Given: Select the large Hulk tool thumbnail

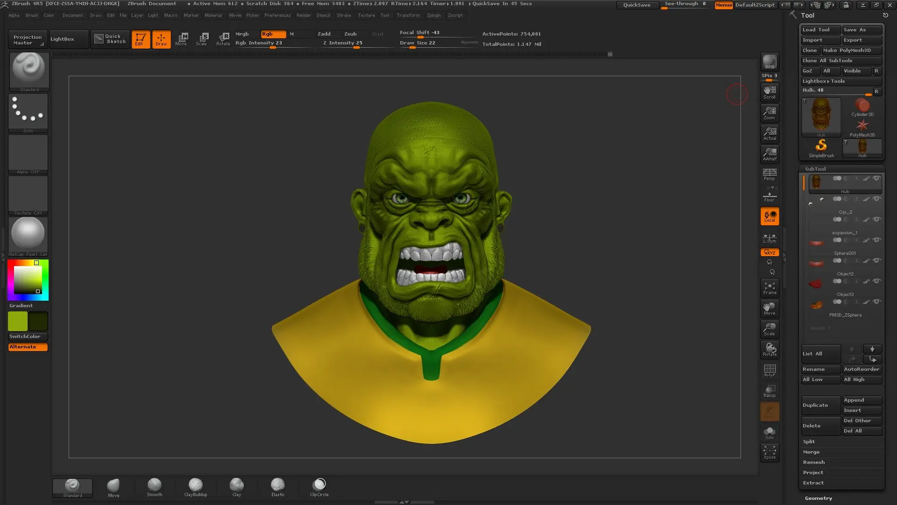Looking at the screenshot, I should 821,117.
